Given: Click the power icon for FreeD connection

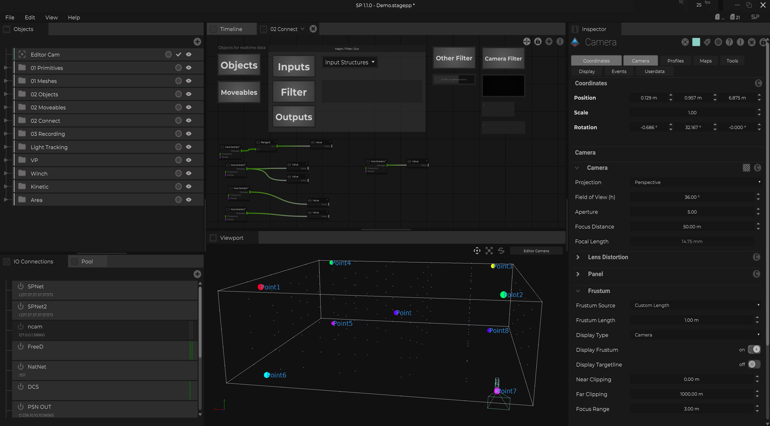Looking at the screenshot, I should point(21,346).
